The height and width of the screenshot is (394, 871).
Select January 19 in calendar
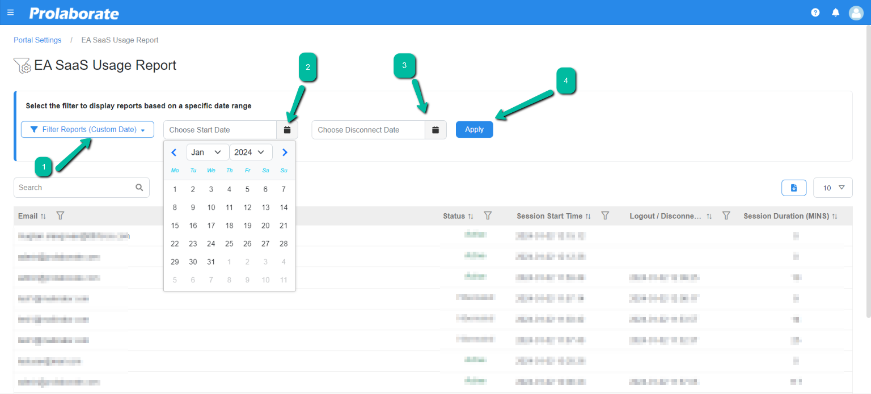coord(247,226)
